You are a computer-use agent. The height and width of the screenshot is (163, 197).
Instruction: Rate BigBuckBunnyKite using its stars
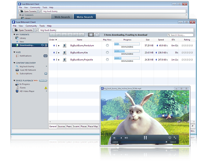point(187,52)
